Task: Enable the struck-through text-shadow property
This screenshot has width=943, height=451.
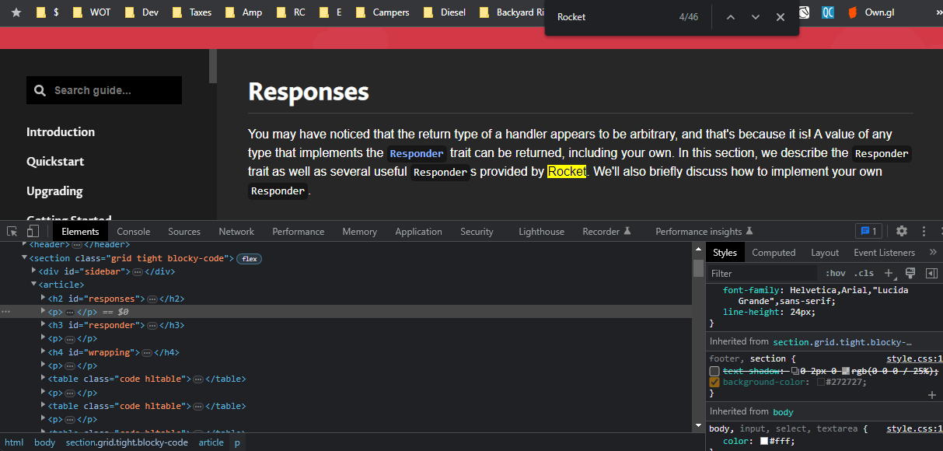Action: tap(714, 371)
